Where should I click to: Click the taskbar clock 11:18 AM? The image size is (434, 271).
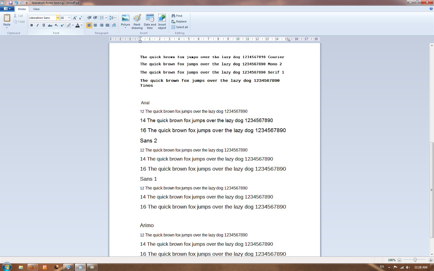[x=421, y=267]
